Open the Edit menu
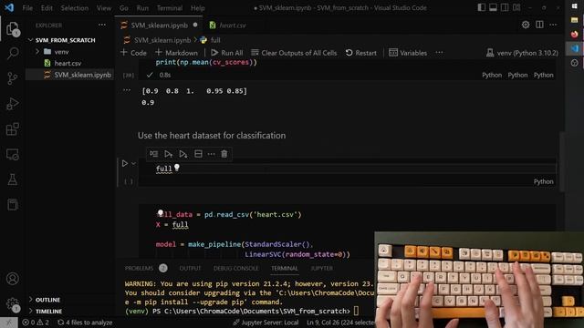The height and width of the screenshot is (328, 584). 47,8
